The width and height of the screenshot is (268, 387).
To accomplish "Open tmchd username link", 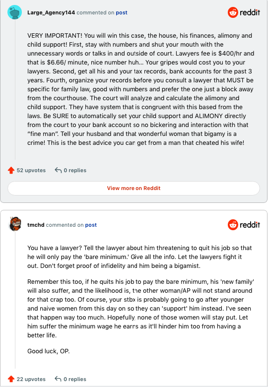I will (x=36, y=225).
